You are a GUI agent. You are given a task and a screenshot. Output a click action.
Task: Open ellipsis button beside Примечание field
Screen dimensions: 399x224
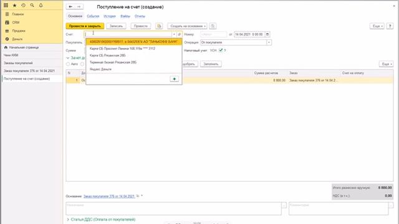click(x=284, y=205)
